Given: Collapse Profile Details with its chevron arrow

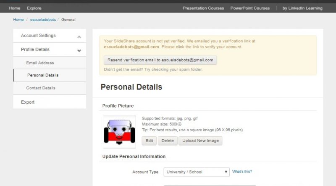Looking at the screenshot, I should [79, 50].
